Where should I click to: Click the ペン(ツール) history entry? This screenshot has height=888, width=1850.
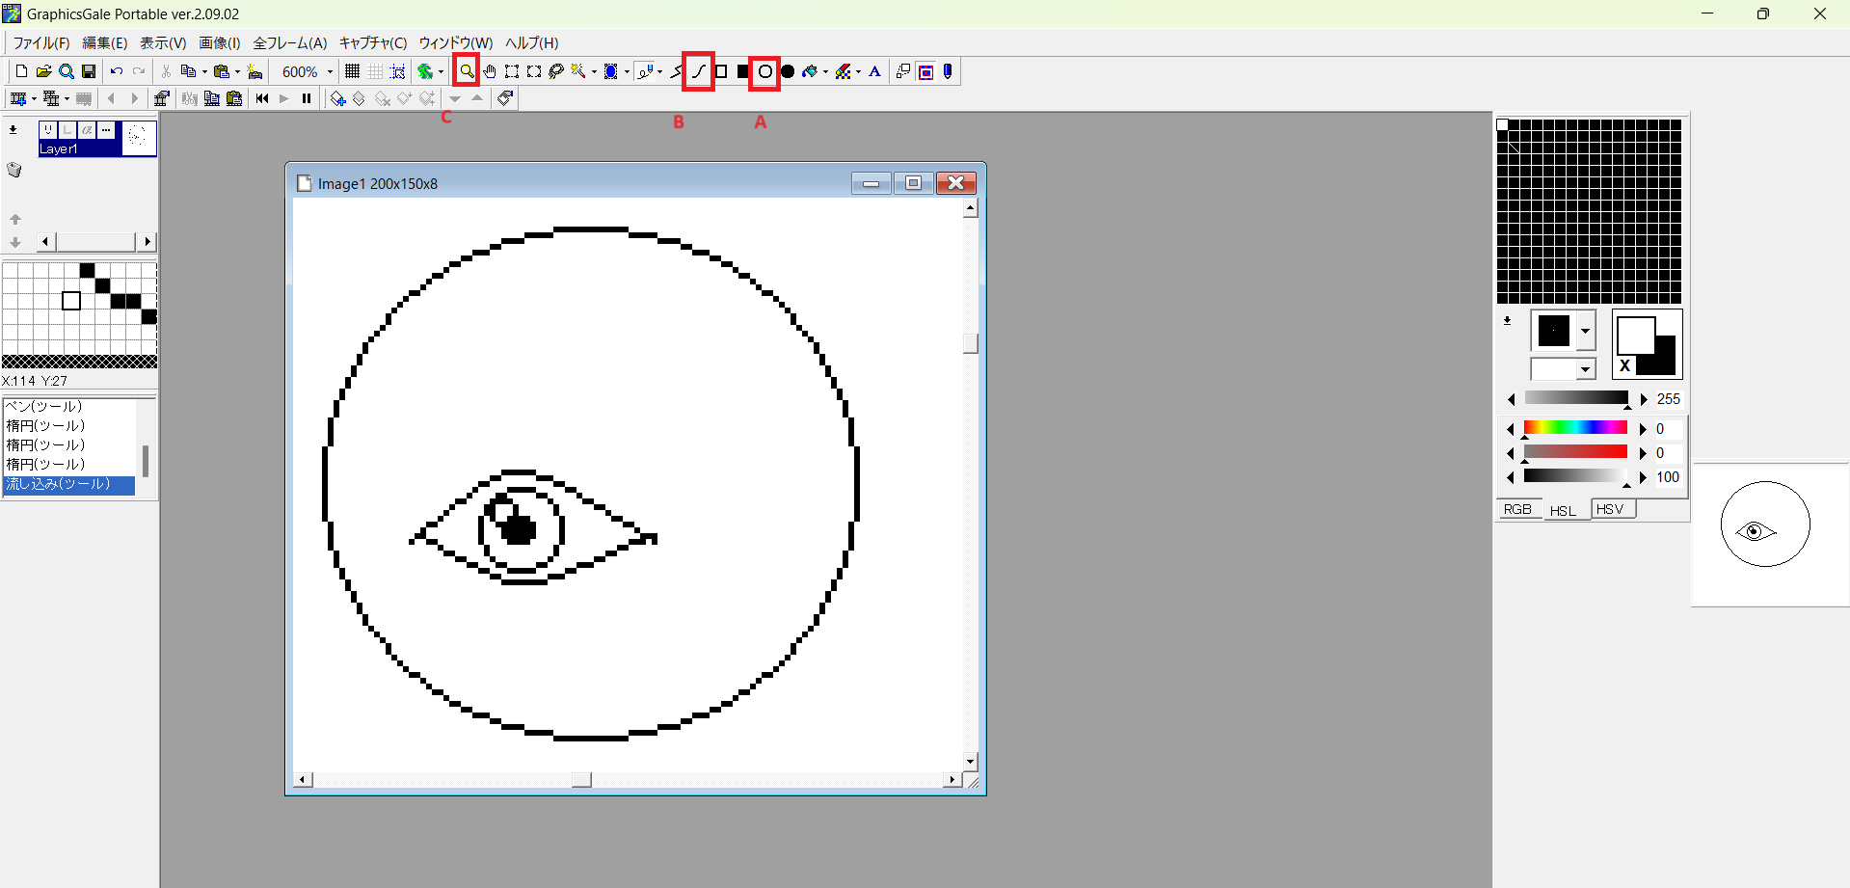pyautogui.click(x=44, y=406)
